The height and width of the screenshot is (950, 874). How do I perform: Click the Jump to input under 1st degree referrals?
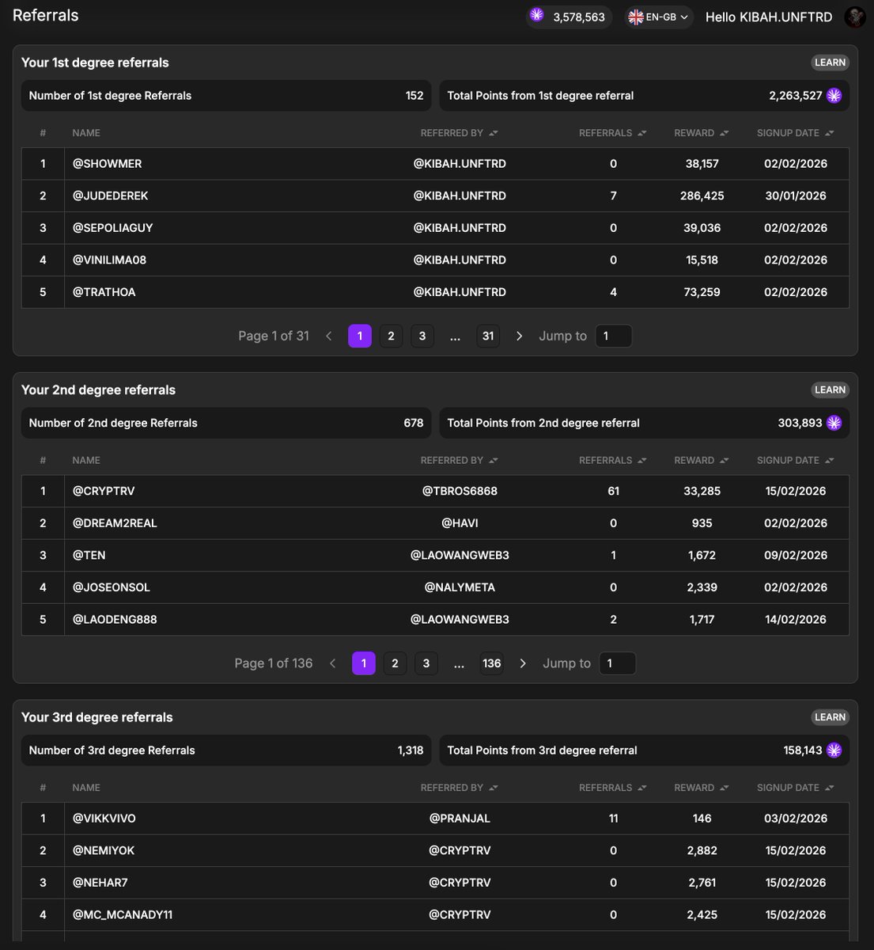[x=614, y=336]
